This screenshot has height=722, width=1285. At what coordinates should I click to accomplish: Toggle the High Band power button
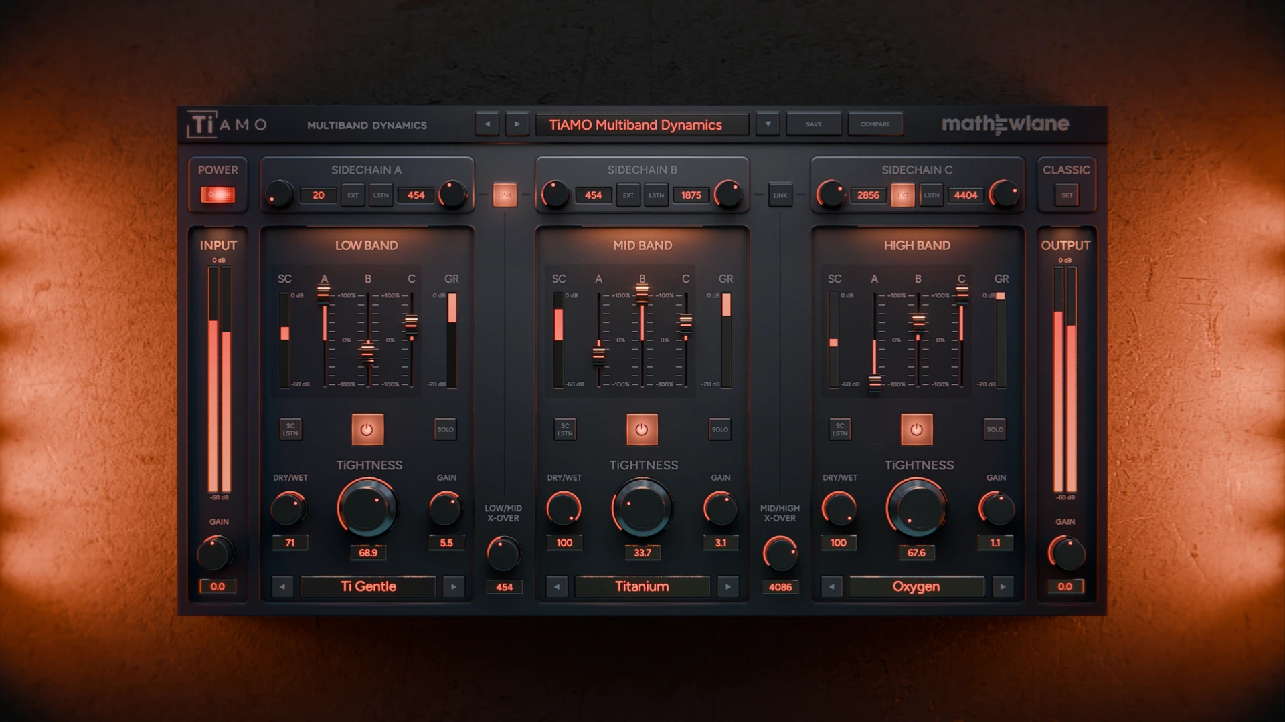coord(916,430)
